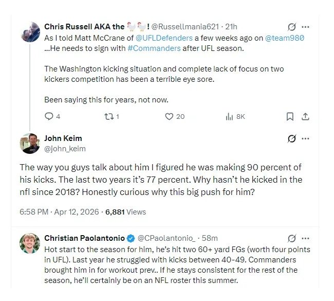Open more options on Chris Russell's post
Image resolution: width=334 pixels, height=301 pixels.
coord(306,27)
